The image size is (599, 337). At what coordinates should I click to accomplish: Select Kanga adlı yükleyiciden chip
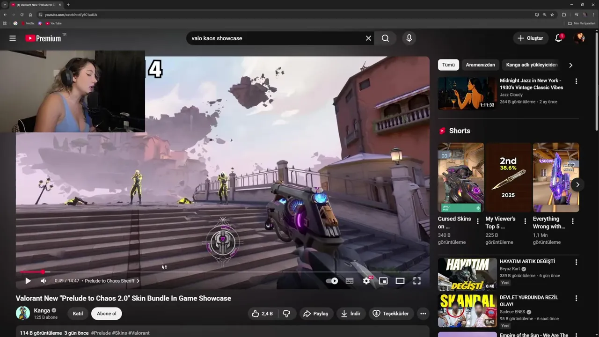tap(532, 65)
